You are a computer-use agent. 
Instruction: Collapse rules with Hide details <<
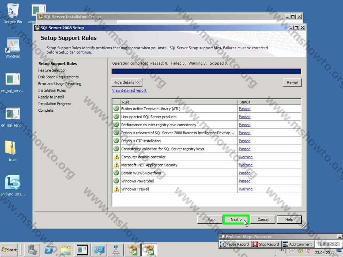pos(127,82)
